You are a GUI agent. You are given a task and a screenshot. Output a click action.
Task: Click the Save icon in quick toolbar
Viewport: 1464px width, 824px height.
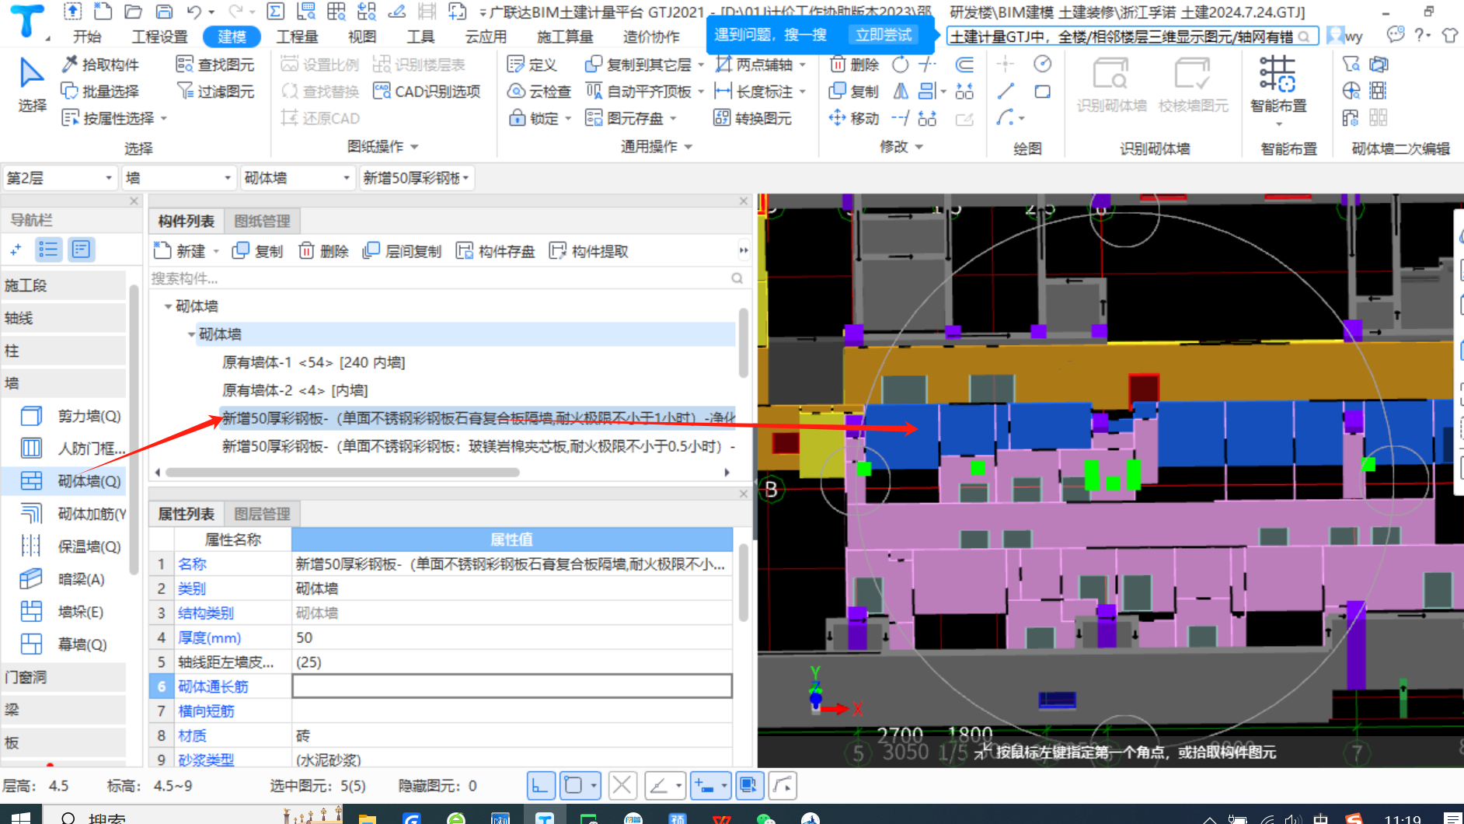[x=164, y=12]
